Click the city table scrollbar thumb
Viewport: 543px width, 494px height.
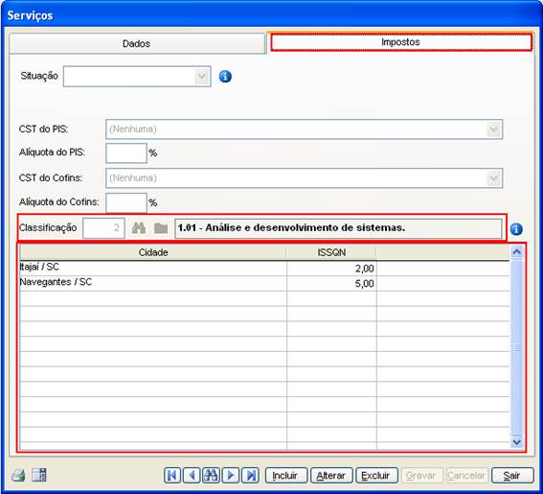click(x=517, y=347)
